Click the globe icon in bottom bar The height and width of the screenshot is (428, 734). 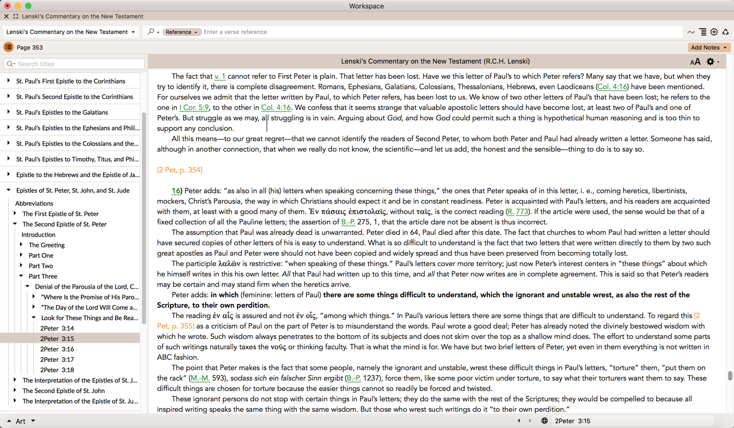[x=544, y=421]
